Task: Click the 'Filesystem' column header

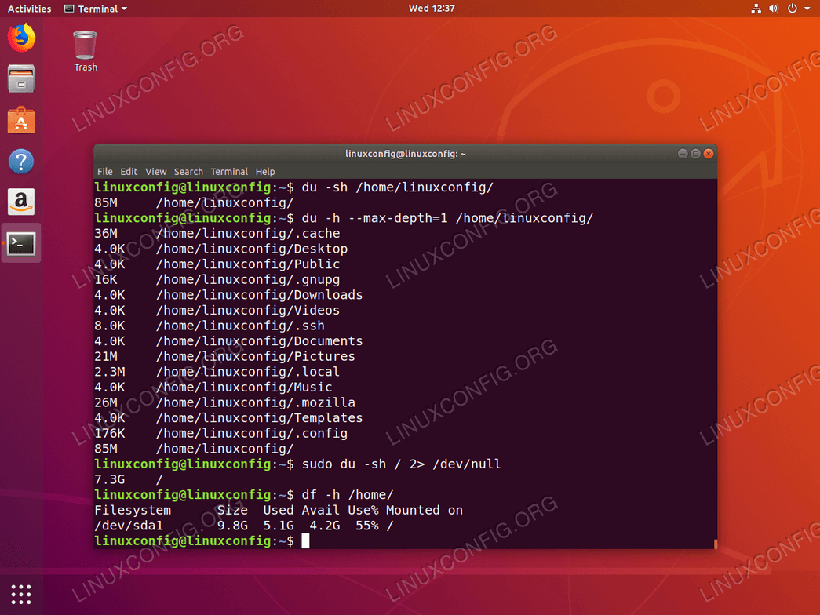Action: pyautogui.click(x=133, y=511)
